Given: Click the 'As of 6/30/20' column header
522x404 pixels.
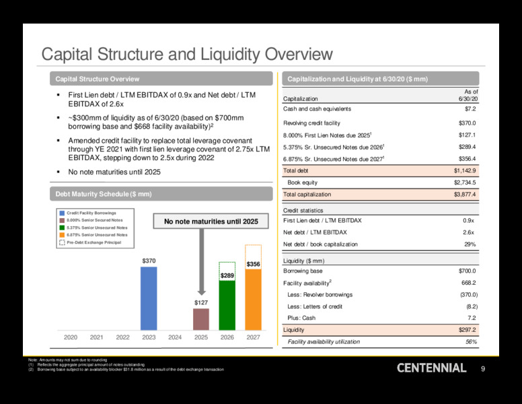Looking at the screenshot, I should 468,95.
